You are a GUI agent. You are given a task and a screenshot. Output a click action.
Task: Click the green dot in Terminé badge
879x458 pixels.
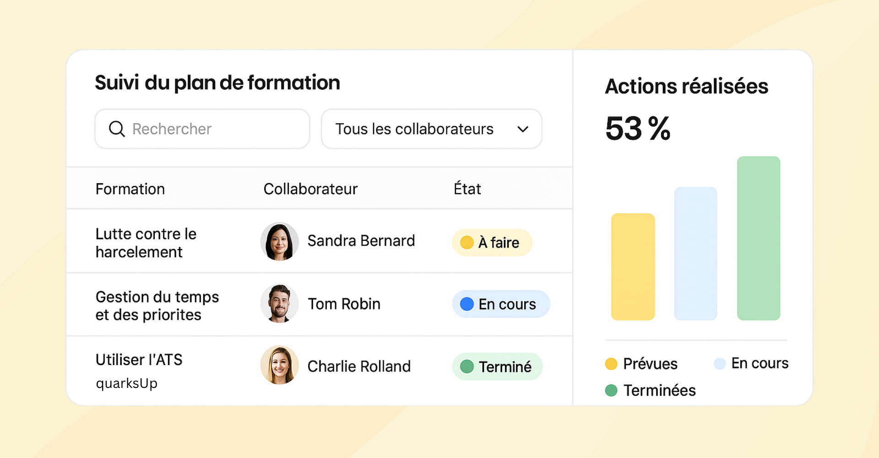tap(467, 366)
